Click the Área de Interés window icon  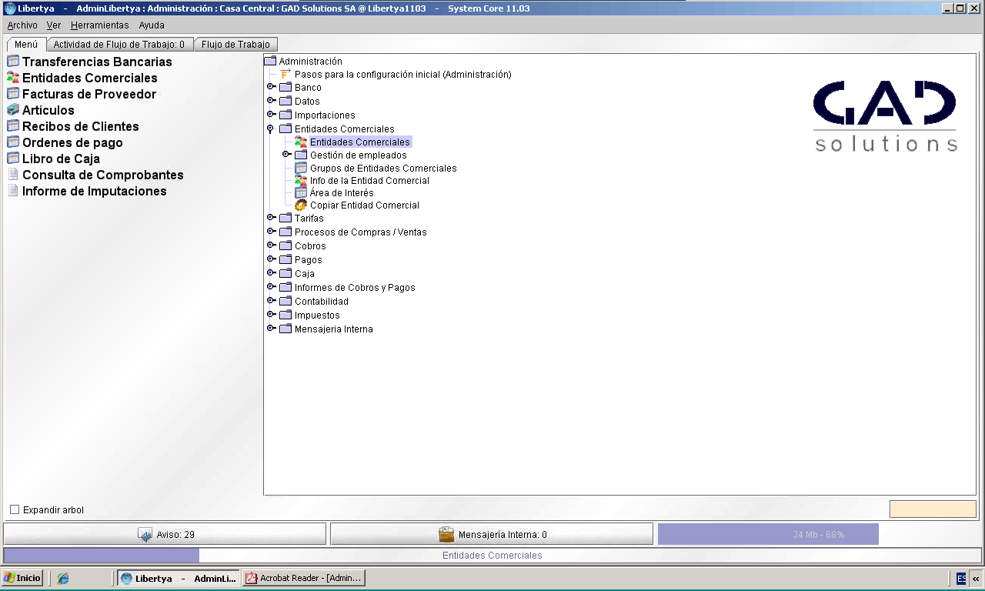[301, 193]
